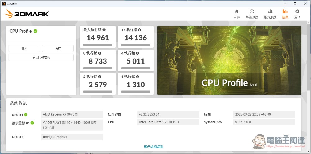Click the info icon next to 16 執行緒
The width and height of the screenshot is (311, 154).
click(x=139, y=30)
